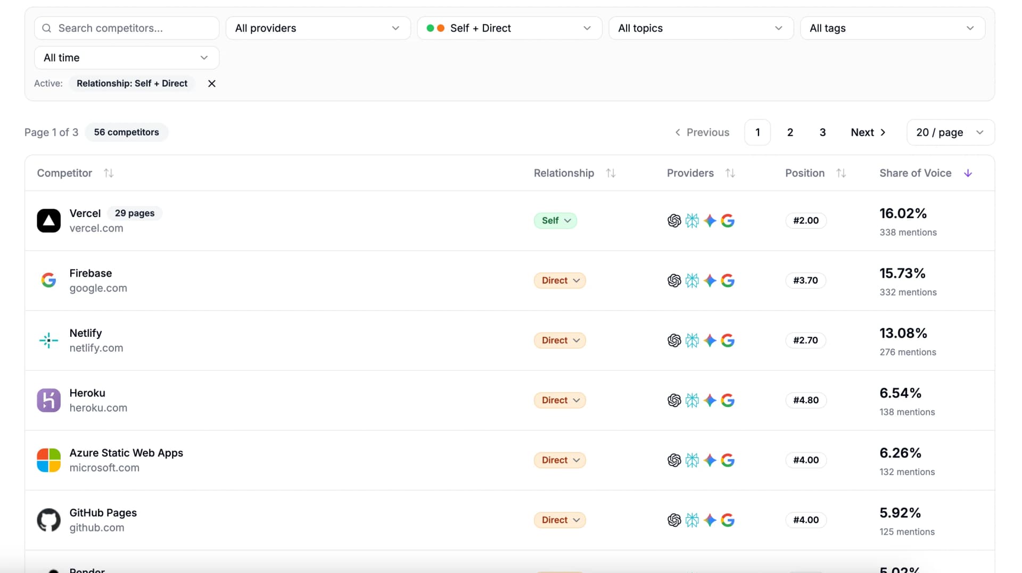
Task: Click the Google provider icon in the Firebase row
Action: [x=728, y=280]
